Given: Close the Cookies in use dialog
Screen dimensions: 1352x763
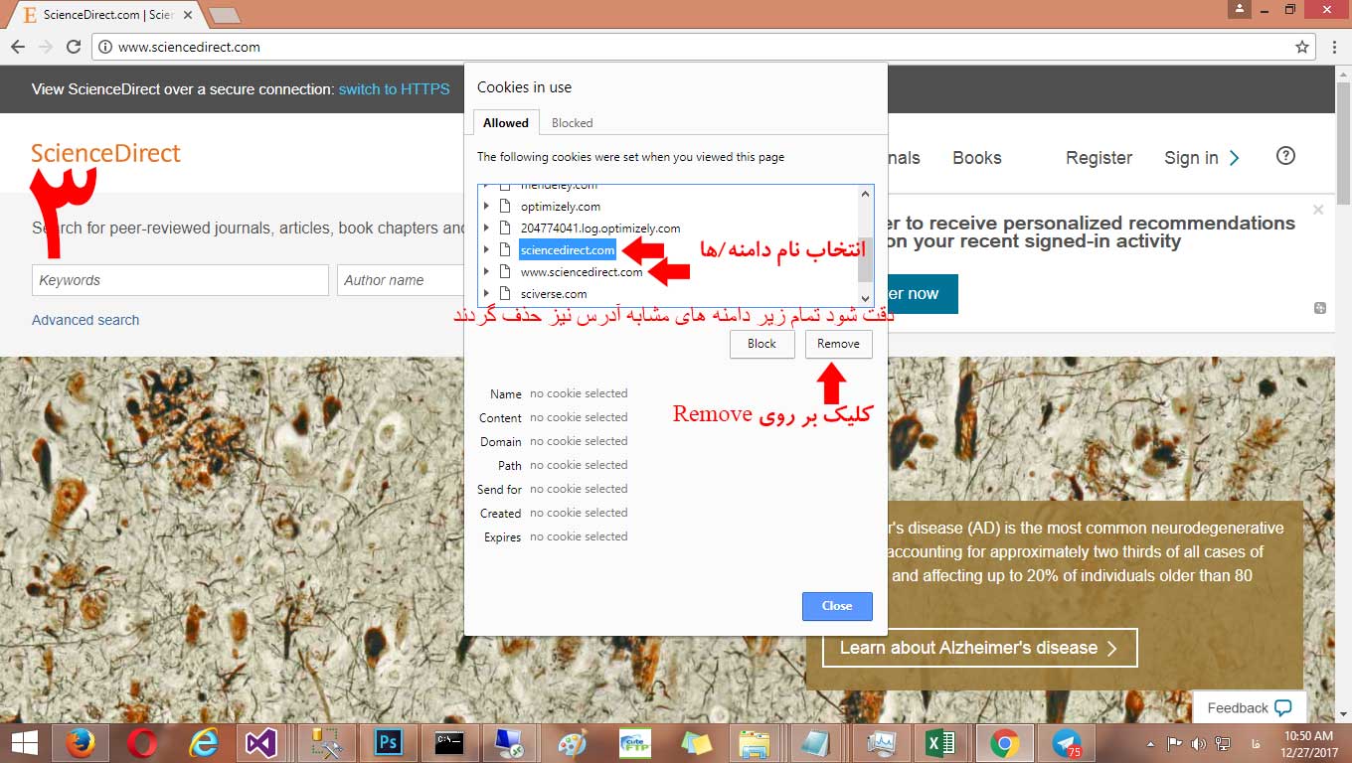Looking at the screenshot, I should pos(837,606).
